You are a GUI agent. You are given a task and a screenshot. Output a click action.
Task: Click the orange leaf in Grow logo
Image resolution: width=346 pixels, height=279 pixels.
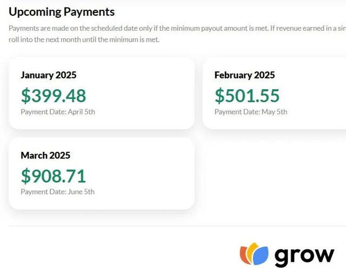[x=244, y=255]
